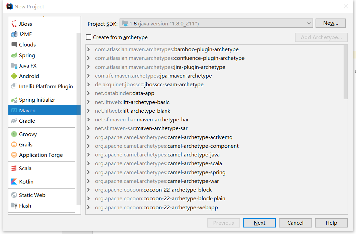The image size is (356, 234).
Task: Expand camel-archetype-component chevron
Action: (89, 146)
